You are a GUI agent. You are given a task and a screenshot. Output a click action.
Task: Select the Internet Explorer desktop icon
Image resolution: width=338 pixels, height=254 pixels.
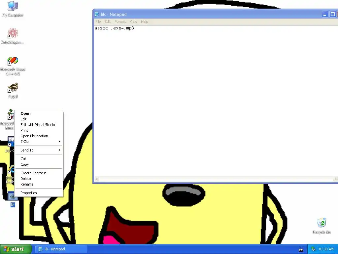click(11, 169)
